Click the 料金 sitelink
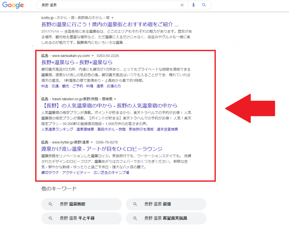This screenshot has width=289, height=226. [x=45, y=86]
